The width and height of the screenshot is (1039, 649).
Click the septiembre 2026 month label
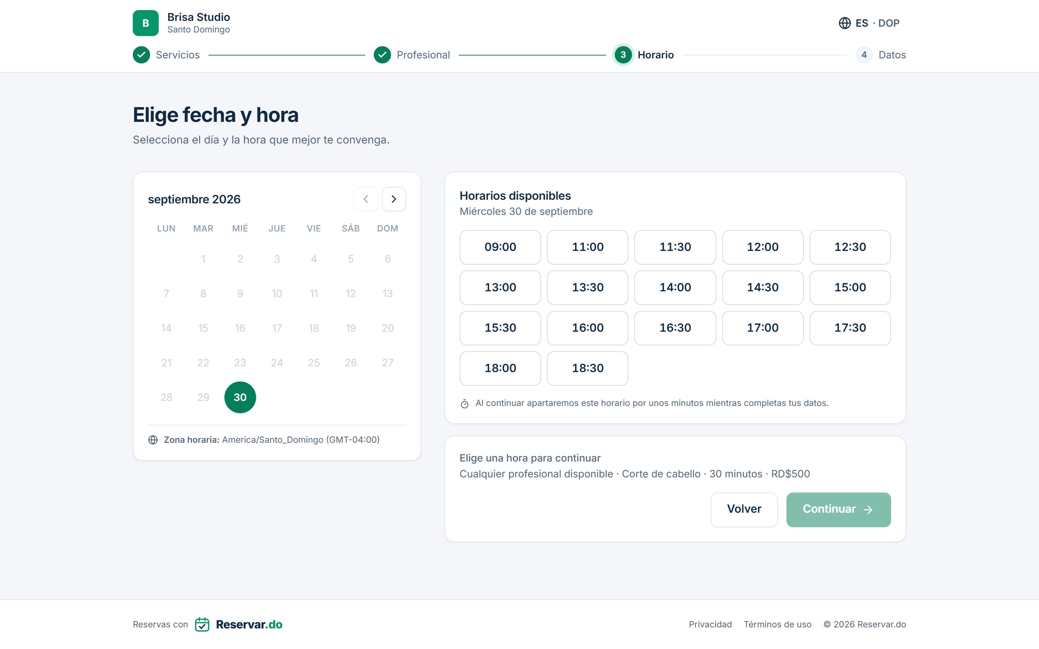coord(194,200)
